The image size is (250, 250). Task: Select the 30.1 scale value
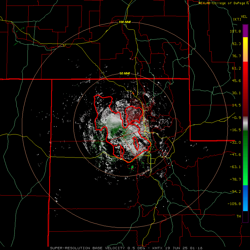236,93
